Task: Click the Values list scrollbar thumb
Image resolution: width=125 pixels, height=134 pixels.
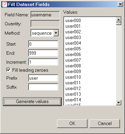Action: (x=119, y=24)
